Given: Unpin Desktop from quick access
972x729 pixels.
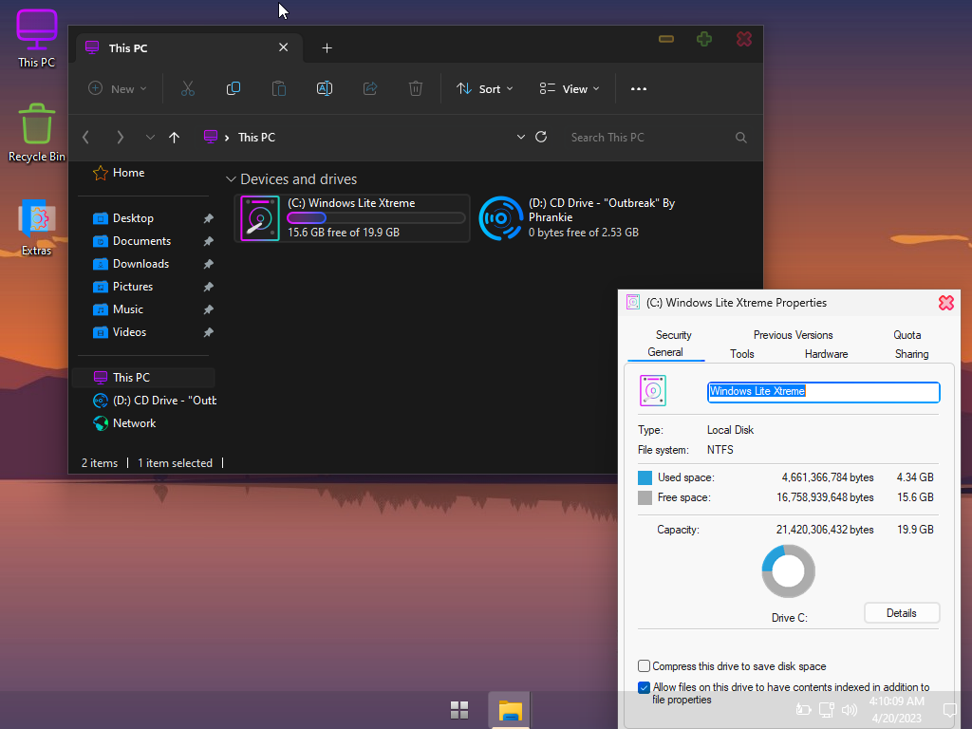Looking at the screenshot, I should (208, 218).
